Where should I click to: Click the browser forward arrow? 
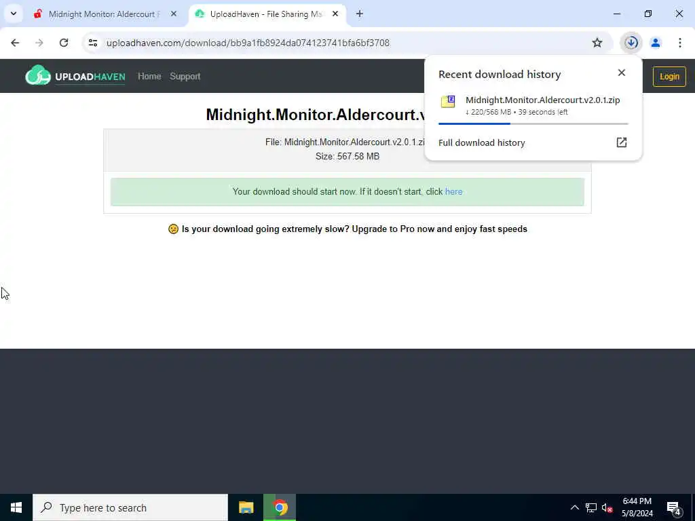coord(39,43)
